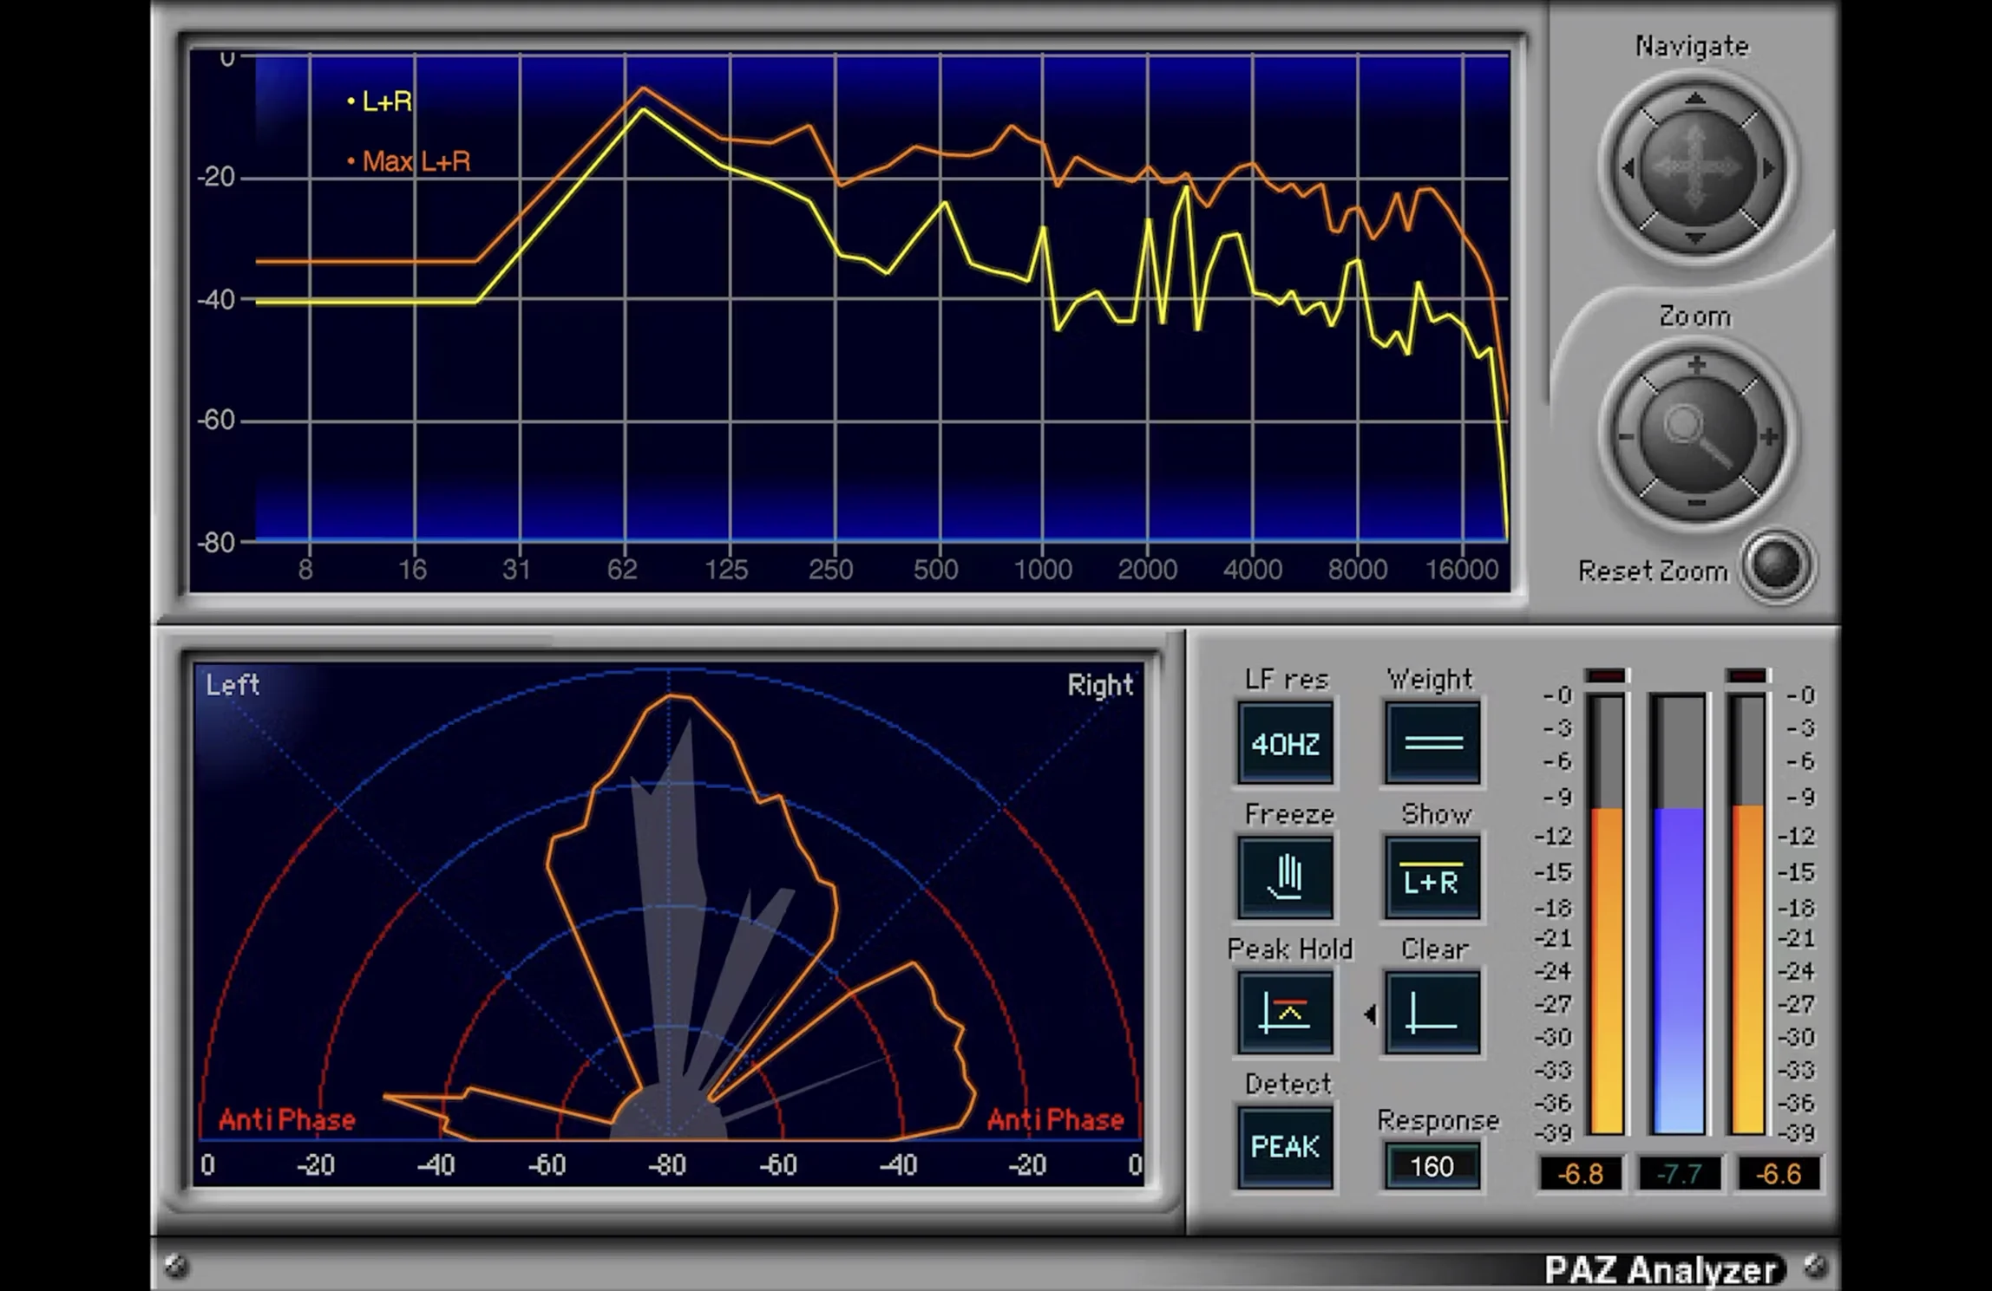Viewport: 1992px width, 1291px height.
Task: Click the small arrow beside Peak Hold
Action: (x=1370, y=1014)
